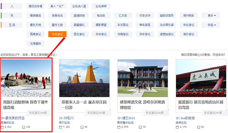Go to 吉林论坛 forum link

click(x=181, y=123)
